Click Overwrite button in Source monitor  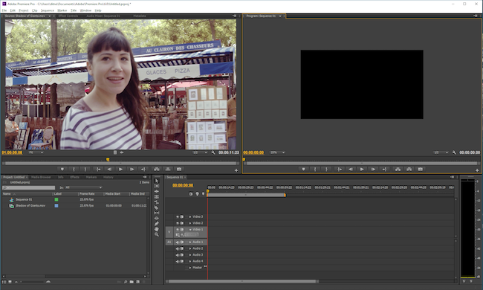click(x=168, y=170)
